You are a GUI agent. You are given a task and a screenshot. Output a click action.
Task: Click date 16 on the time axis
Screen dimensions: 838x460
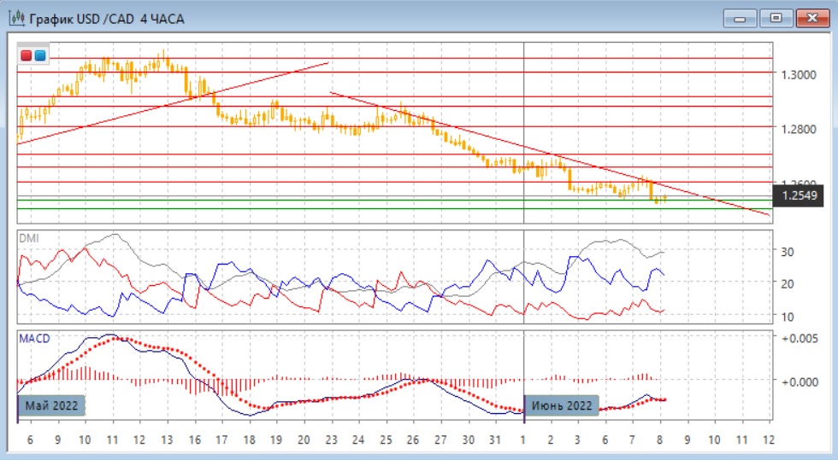193,440
